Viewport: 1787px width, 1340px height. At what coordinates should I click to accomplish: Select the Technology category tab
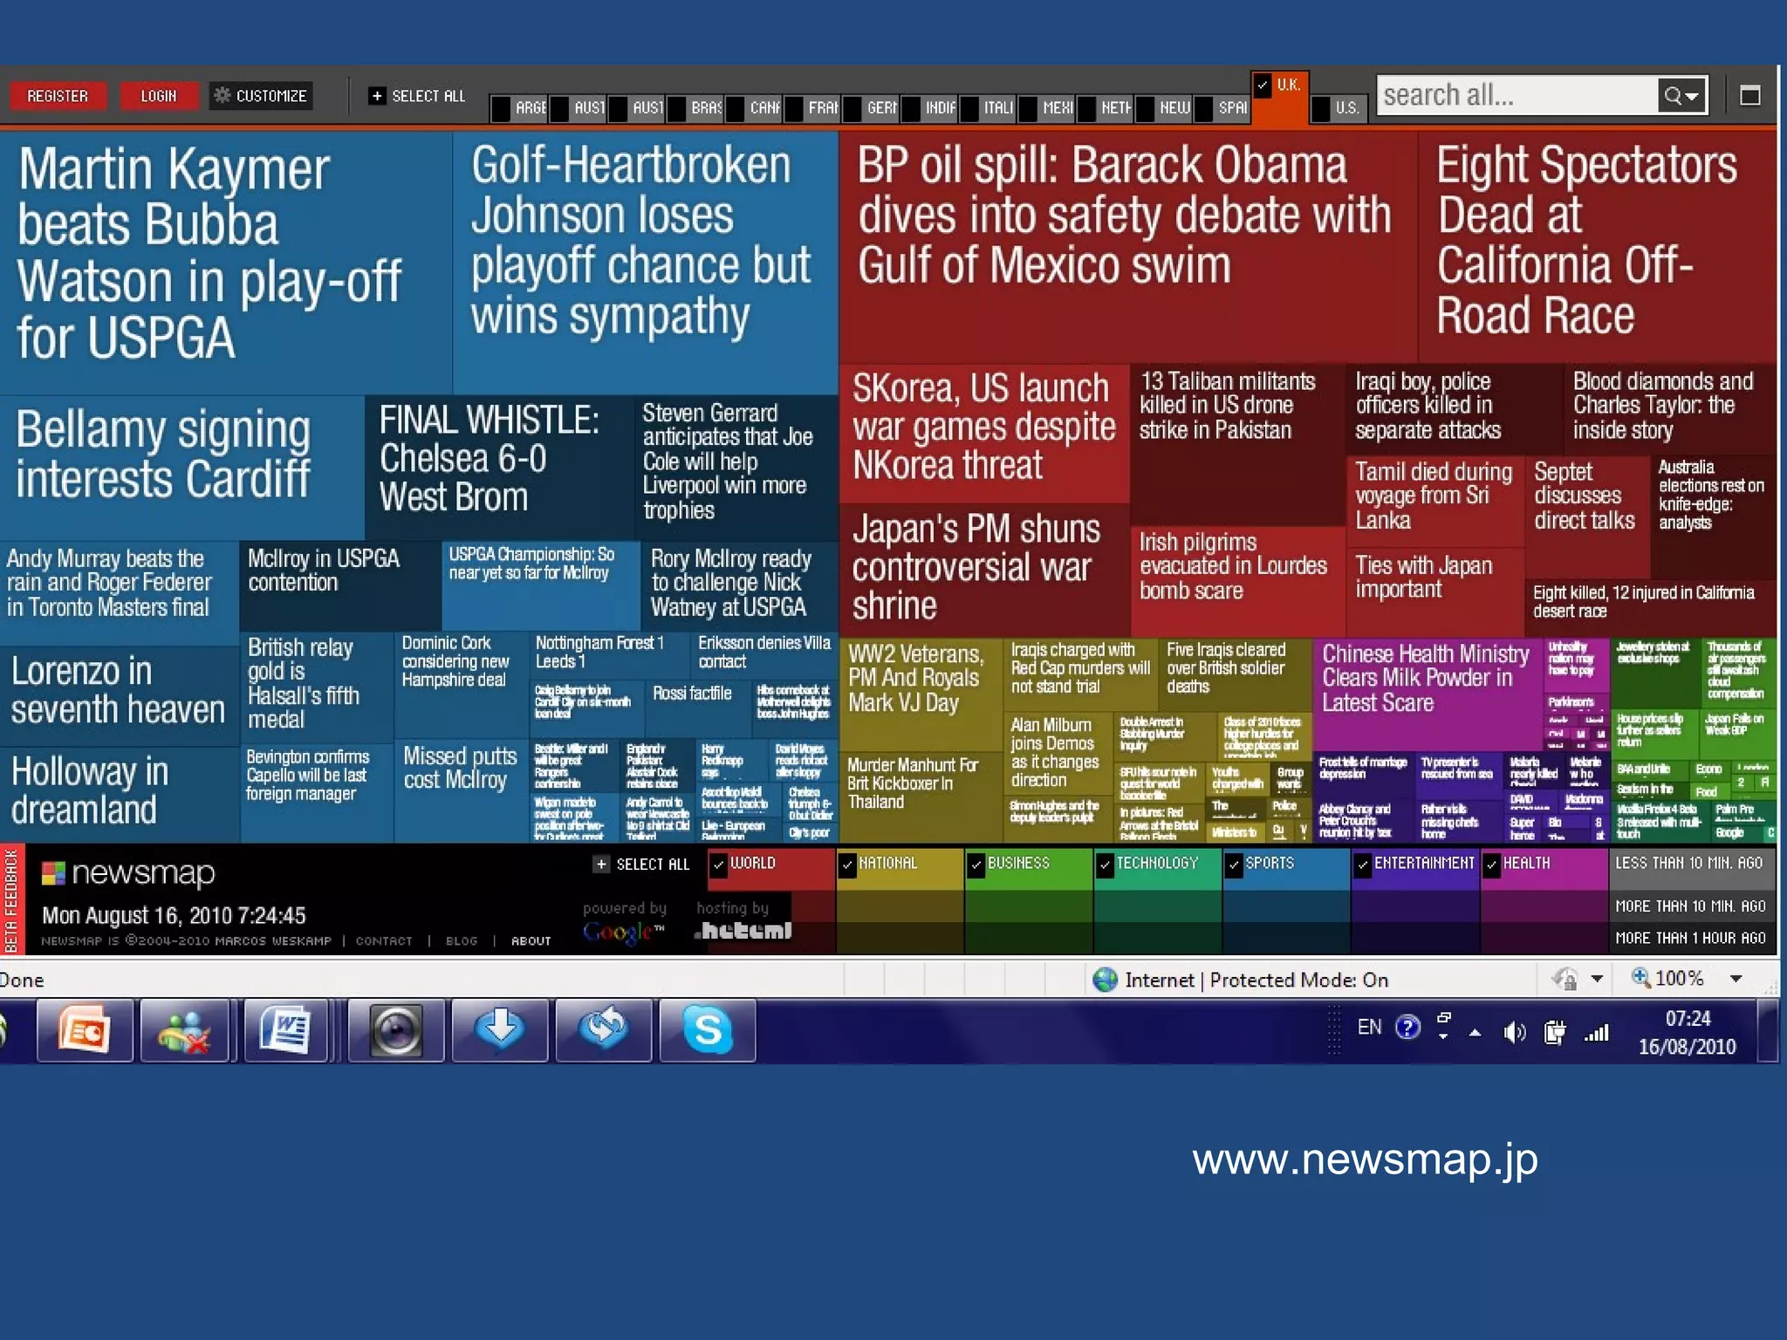coord(1157,864)
